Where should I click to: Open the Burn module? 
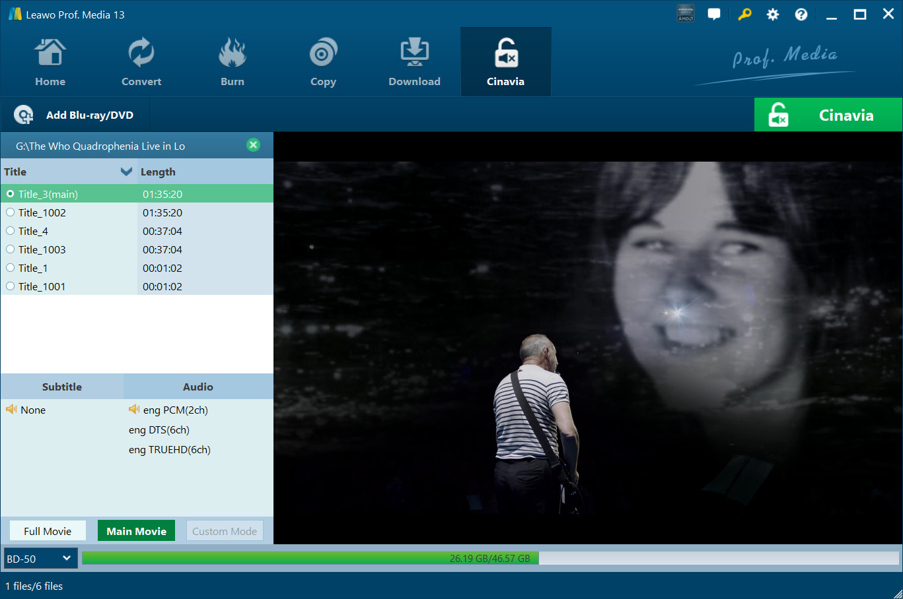232,63
